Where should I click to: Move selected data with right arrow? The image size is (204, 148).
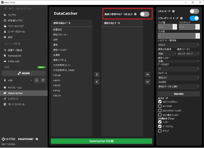(97, 74)
